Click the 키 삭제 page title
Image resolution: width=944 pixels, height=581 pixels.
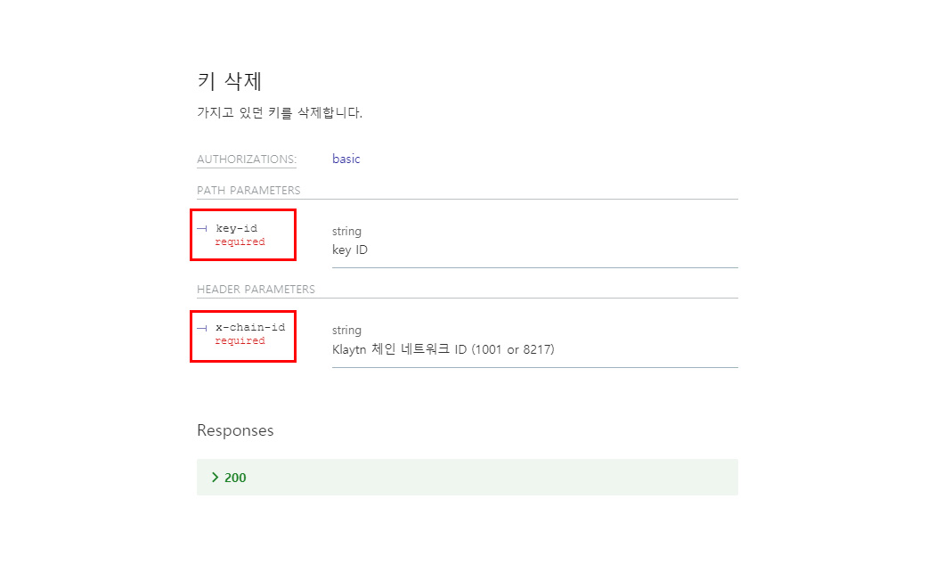click(230, 81)
